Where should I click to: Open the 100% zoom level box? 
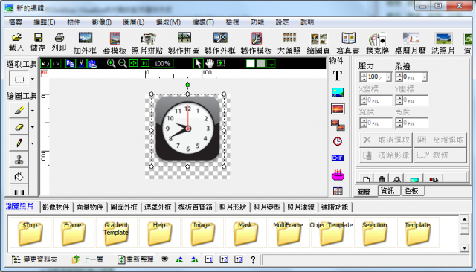162,63
